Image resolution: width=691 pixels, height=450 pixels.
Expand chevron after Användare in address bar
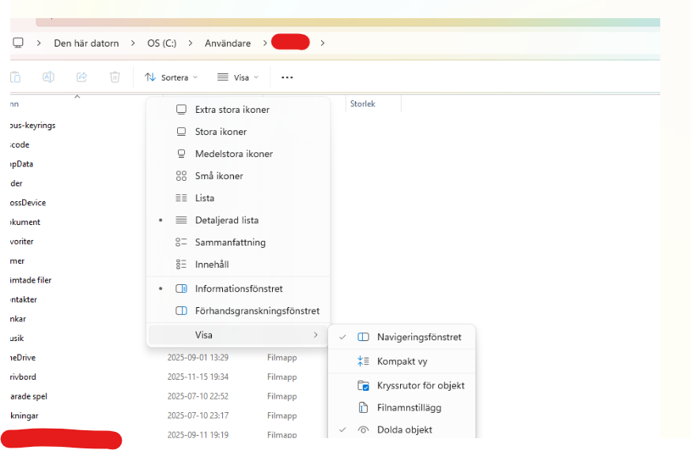point(266,43)
